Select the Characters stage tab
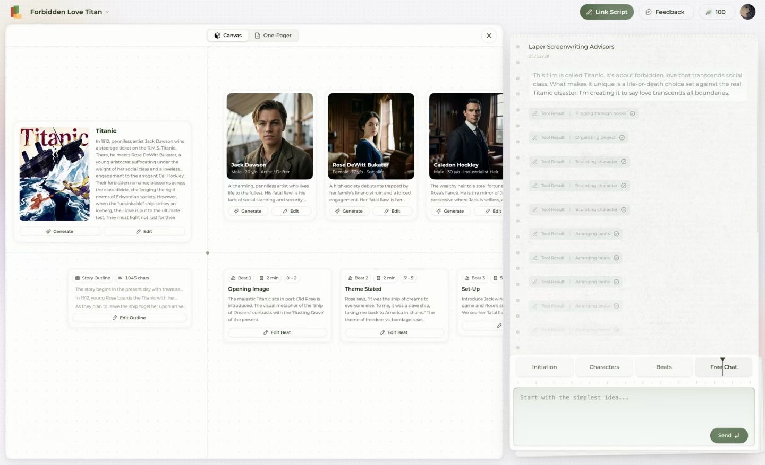The image size is (765, 465). coord(604,367)
